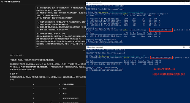Viewport: 190px width, 103px height.
Task: Click the last empty PS prompt in the active PowerShell window
Action: click(105, 71)
